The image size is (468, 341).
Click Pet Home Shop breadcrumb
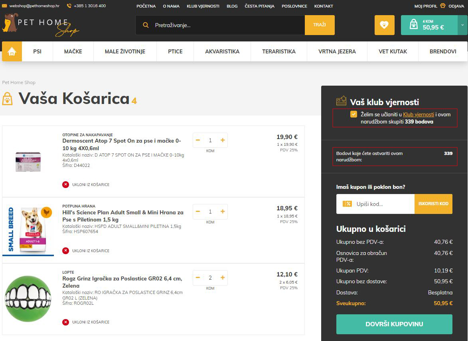coord(19,82)
